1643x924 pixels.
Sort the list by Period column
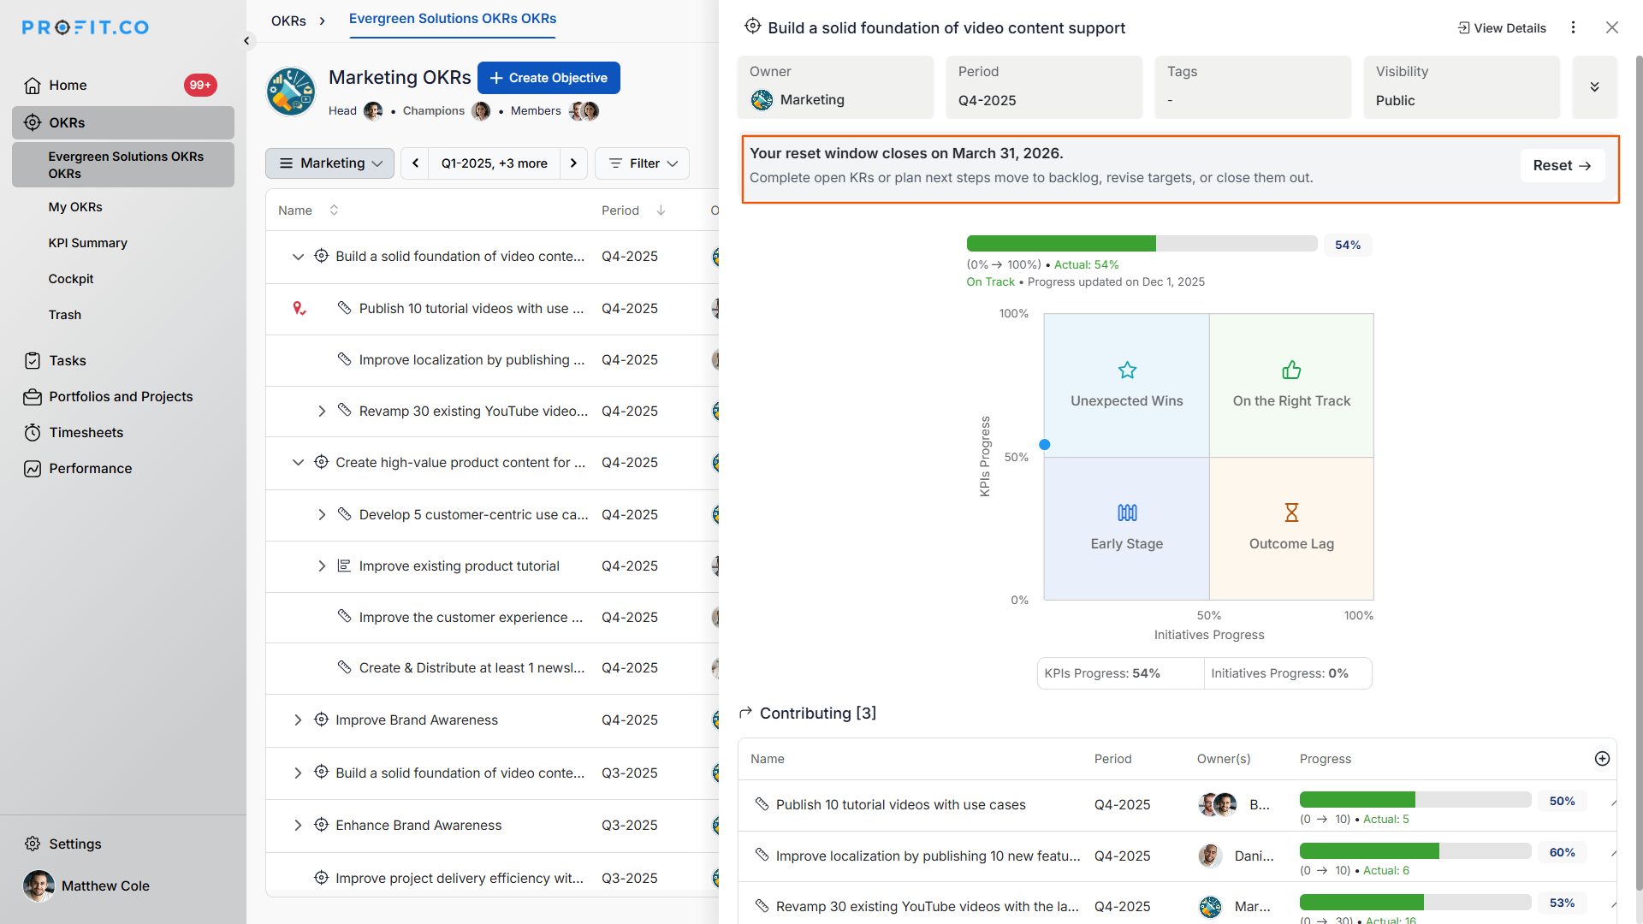coord(661,210)
